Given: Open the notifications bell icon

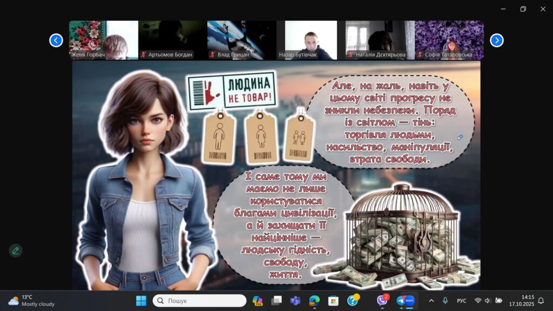Looking at the screenshot, I should point(541,301).
